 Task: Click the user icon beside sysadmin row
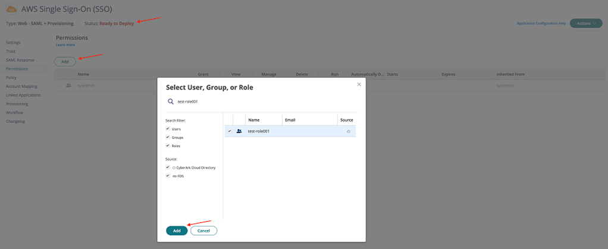68,85
